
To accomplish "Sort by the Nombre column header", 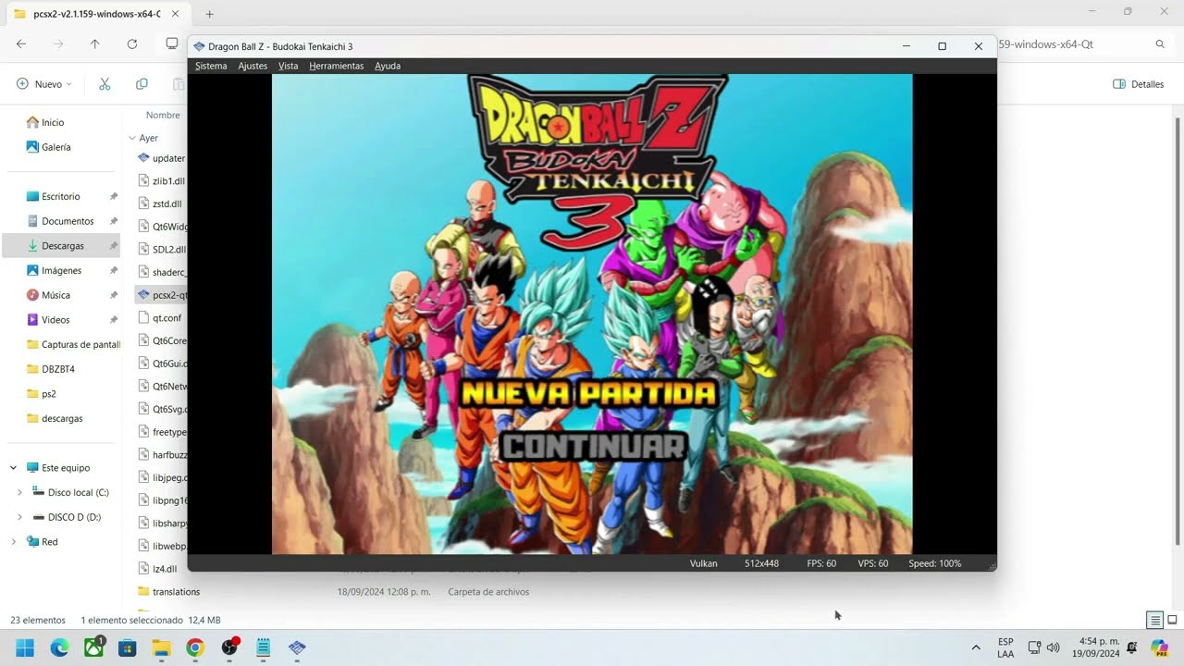I will pyautogui.click(x=163, y=116).
